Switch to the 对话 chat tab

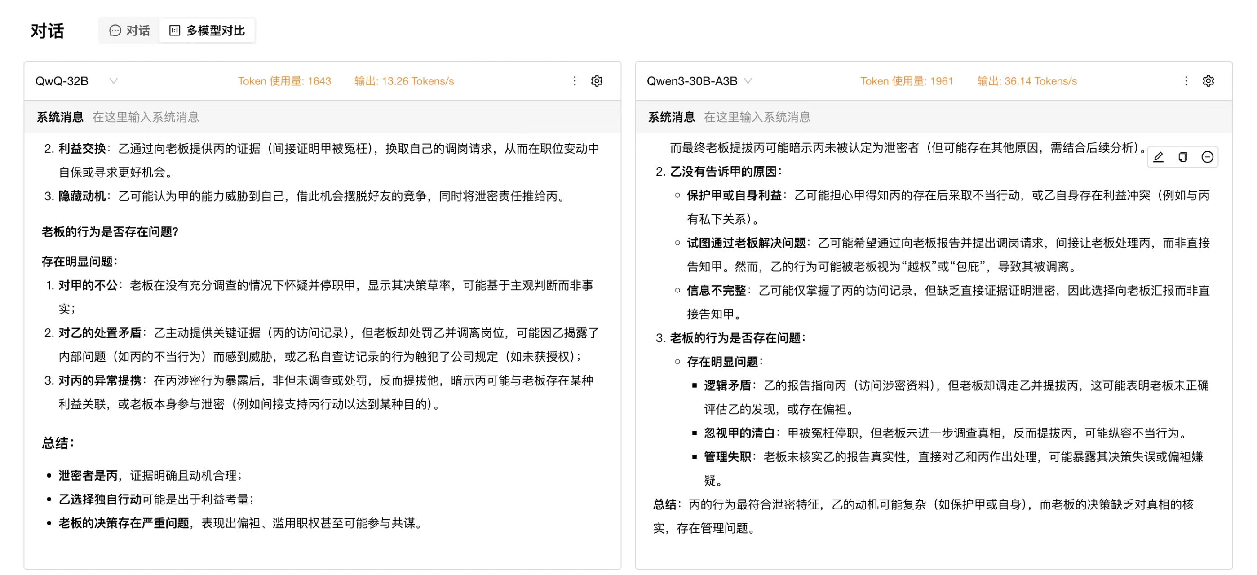129,31
